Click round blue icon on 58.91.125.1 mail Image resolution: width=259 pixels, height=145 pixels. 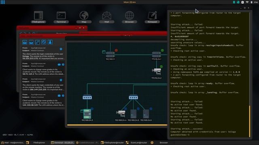pyautogui.click(x=63, y=64)
